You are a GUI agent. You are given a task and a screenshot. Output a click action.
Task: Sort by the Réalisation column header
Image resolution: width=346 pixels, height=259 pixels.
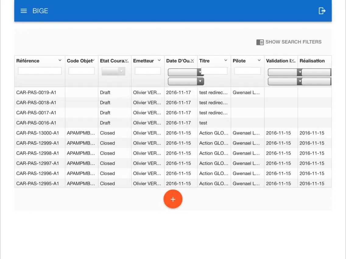click(312, 61)
